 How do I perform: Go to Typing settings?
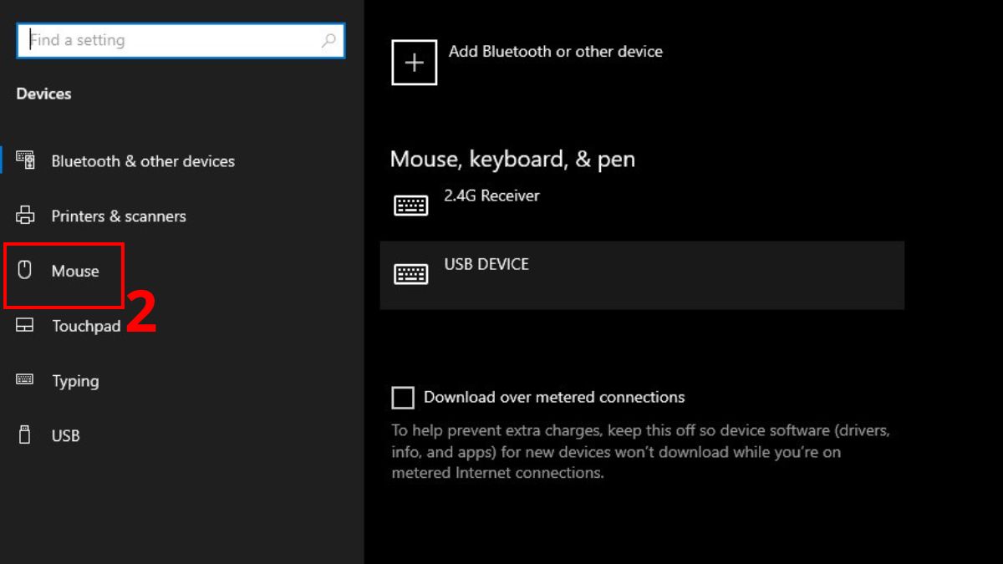[75, 381]
